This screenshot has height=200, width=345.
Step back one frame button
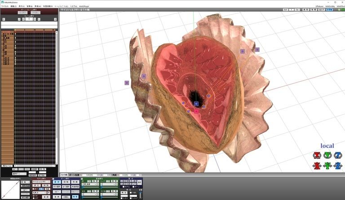[x=23, y=19]
